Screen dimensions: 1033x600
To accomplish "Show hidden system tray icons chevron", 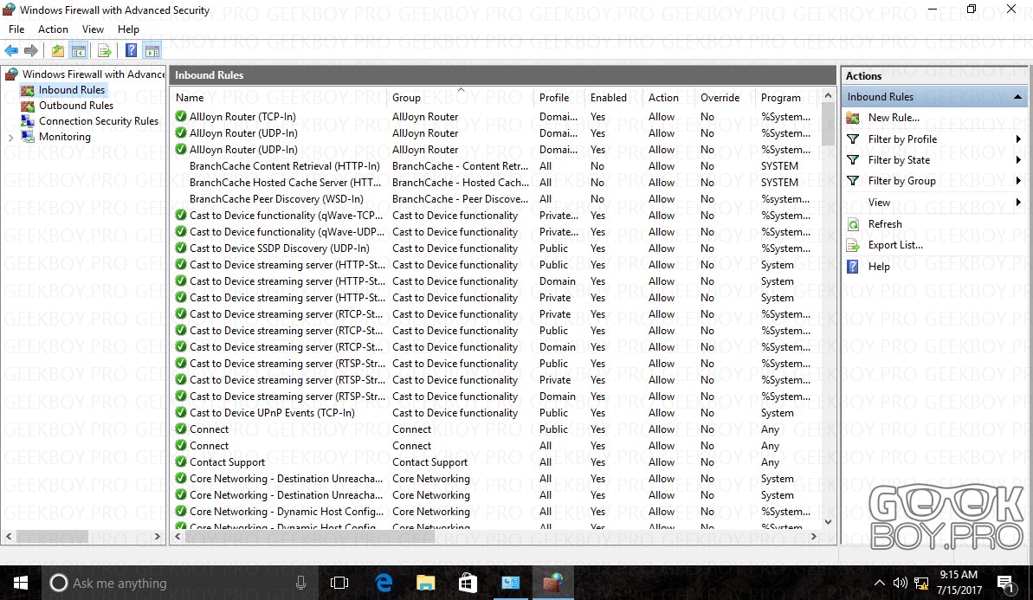I will (x=880, y=583).
